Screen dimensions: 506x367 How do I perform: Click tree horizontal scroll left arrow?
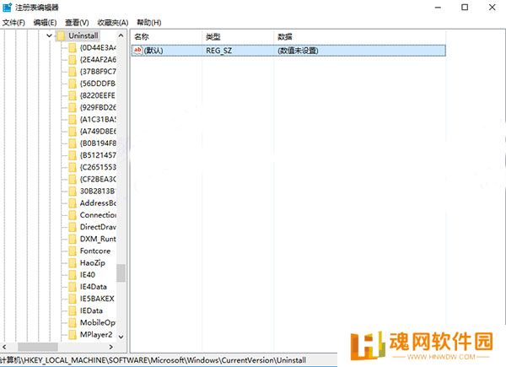[4, 347]
